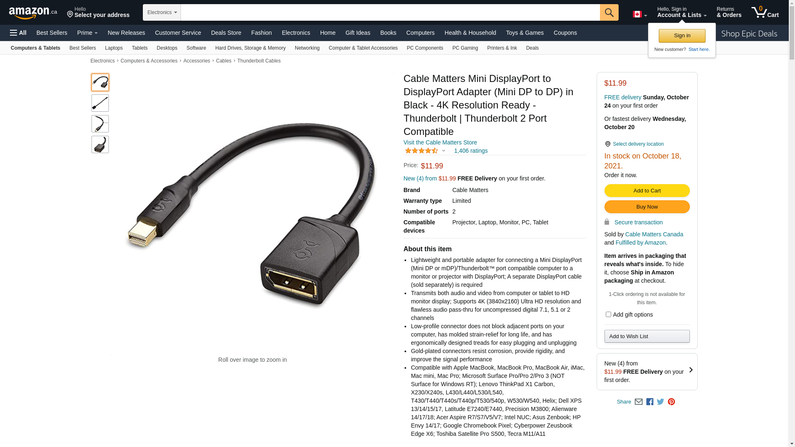Share on Pinterest icon

coord(671,402)
